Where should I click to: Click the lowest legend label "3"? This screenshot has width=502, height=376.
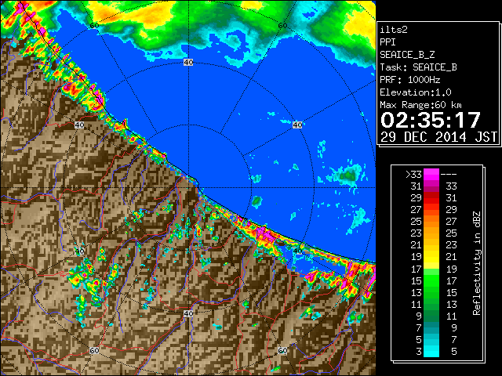point(419,352)
